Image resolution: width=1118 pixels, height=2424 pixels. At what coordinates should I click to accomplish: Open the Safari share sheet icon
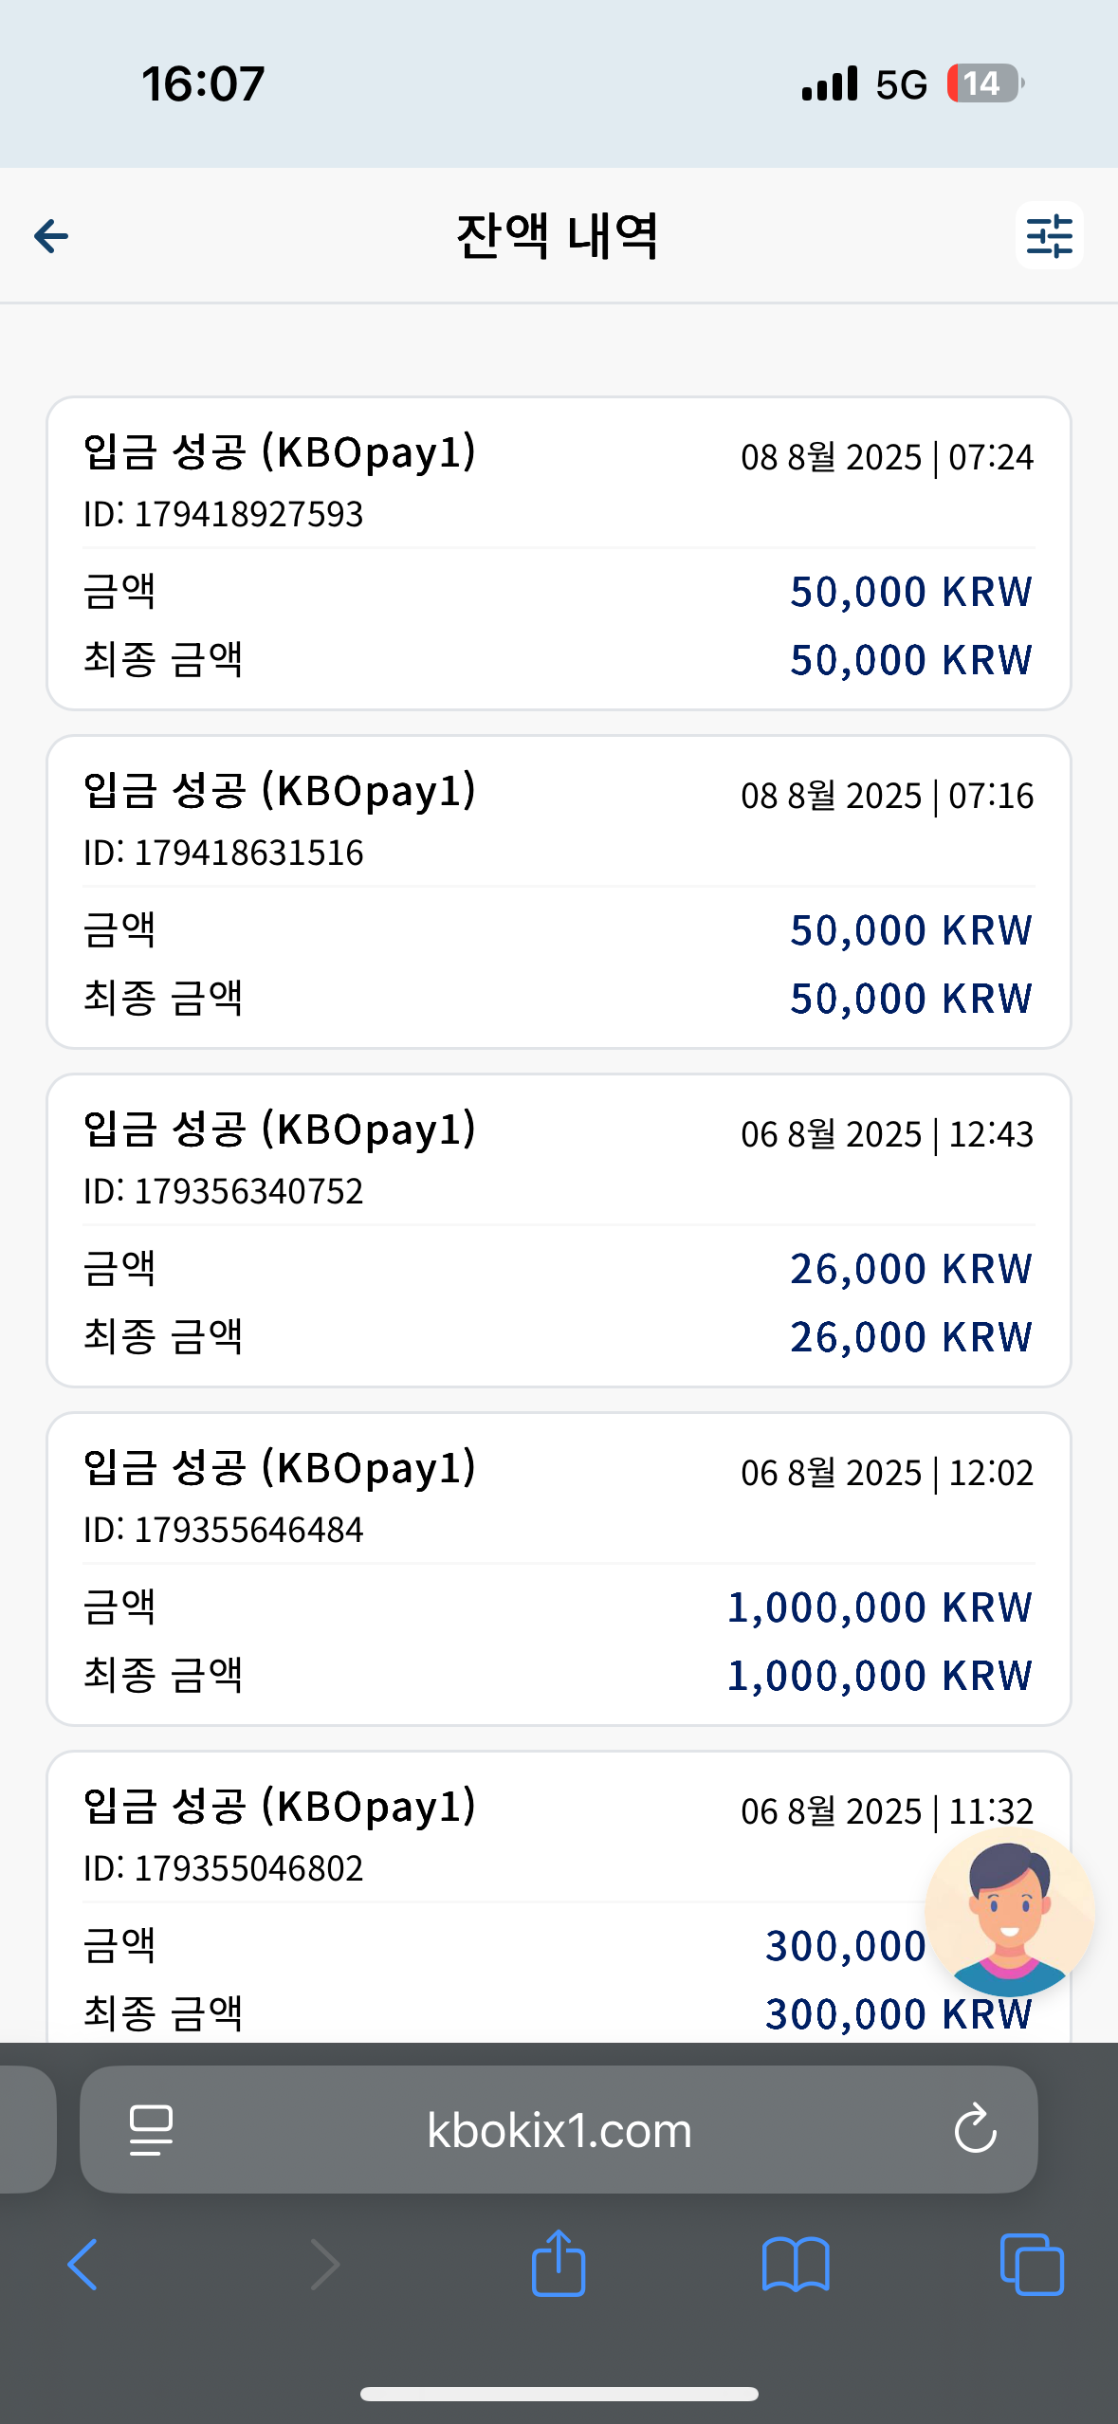point(559,2262)
